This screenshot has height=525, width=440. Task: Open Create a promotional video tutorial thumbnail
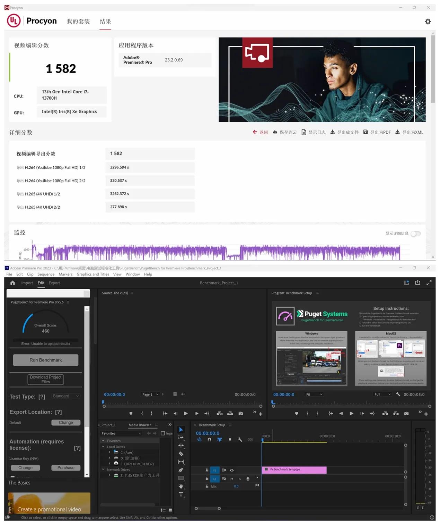49,503
